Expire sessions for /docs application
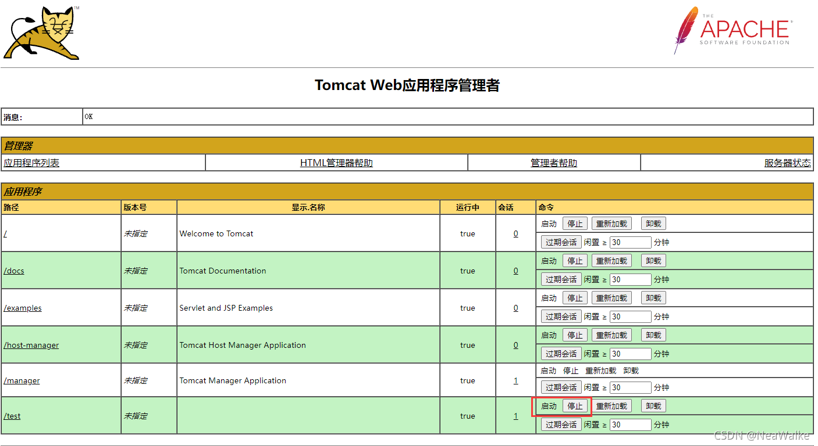The height and width of the screenshot is (446, 818). coord(561,279)
